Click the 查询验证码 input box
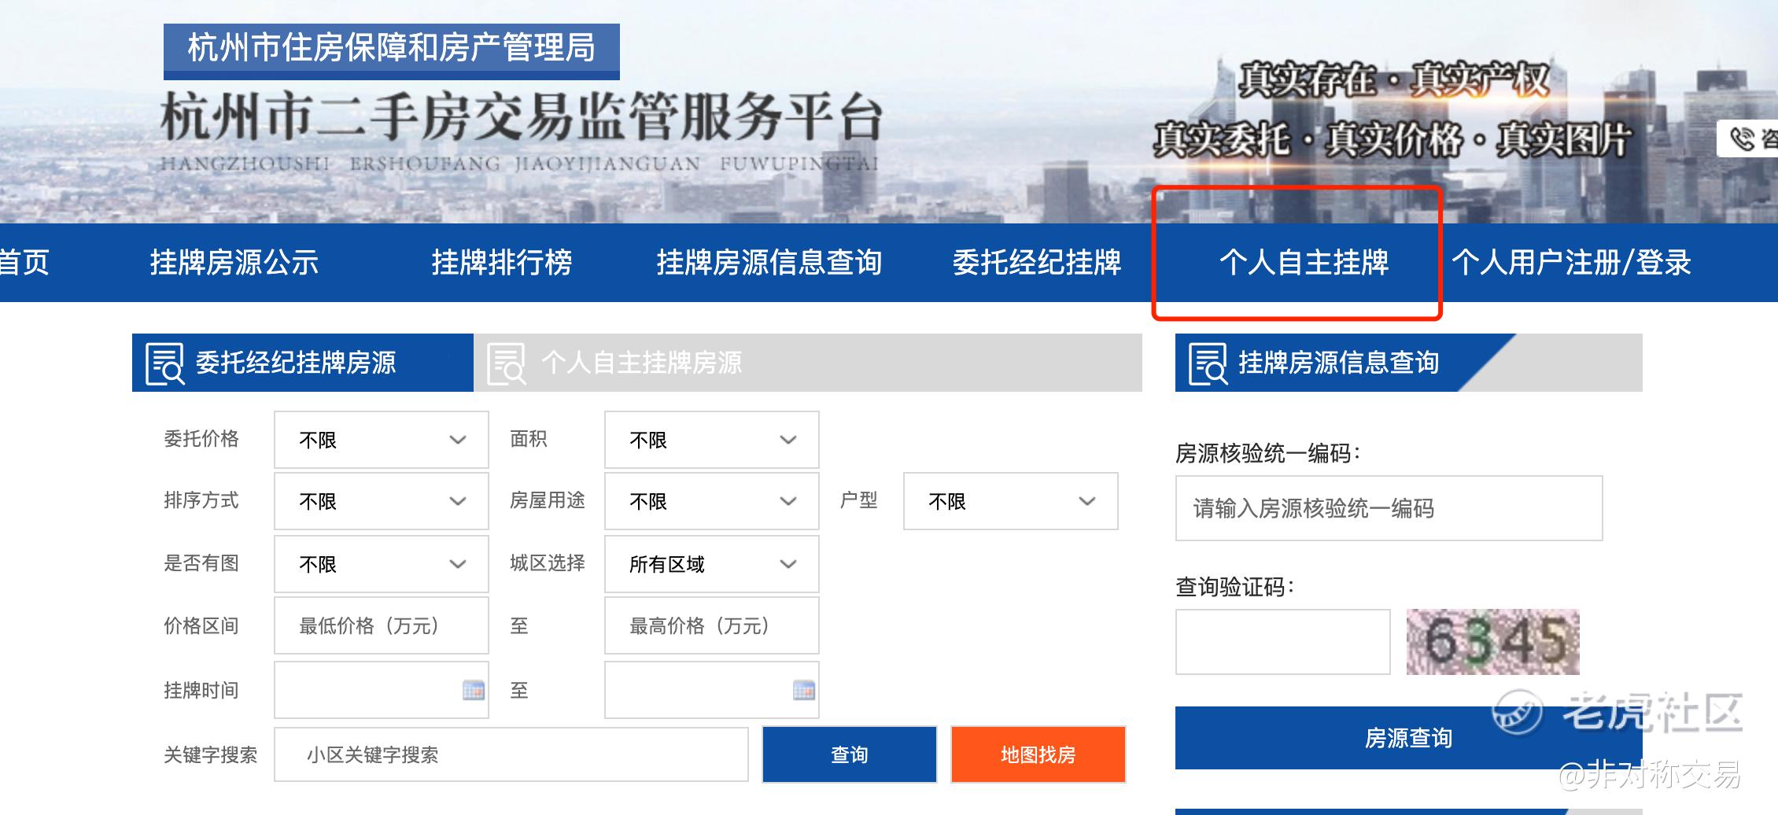The height and width of the screenshot is (815, 1778). tap(1283, 642)
